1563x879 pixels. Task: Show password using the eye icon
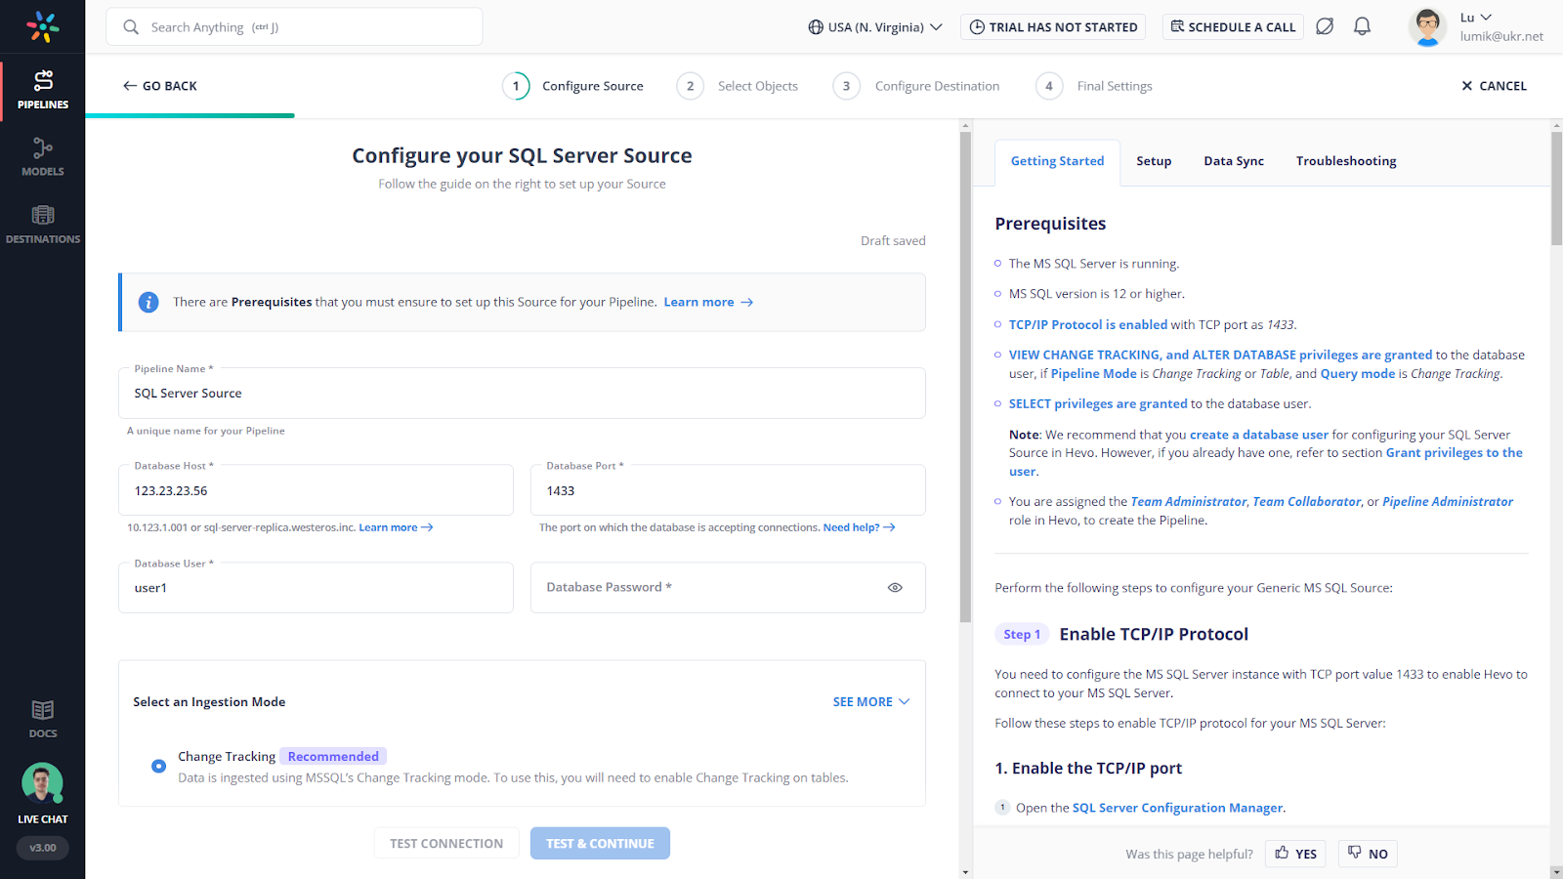tap(895, 588)
